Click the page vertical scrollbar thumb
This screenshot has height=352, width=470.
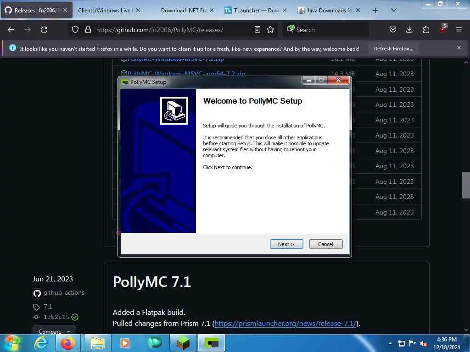[466, 185]
